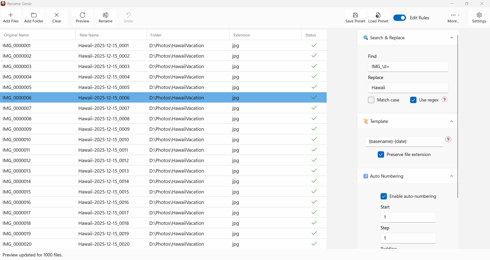Click inside the Find text field
The width and height of the screenshot is (490, 260).
click(x=408, y=67)
